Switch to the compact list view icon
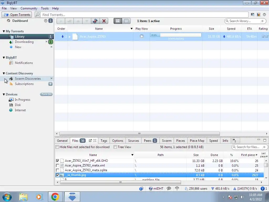This screenshot has height=202, width=269. coord(126,21)
